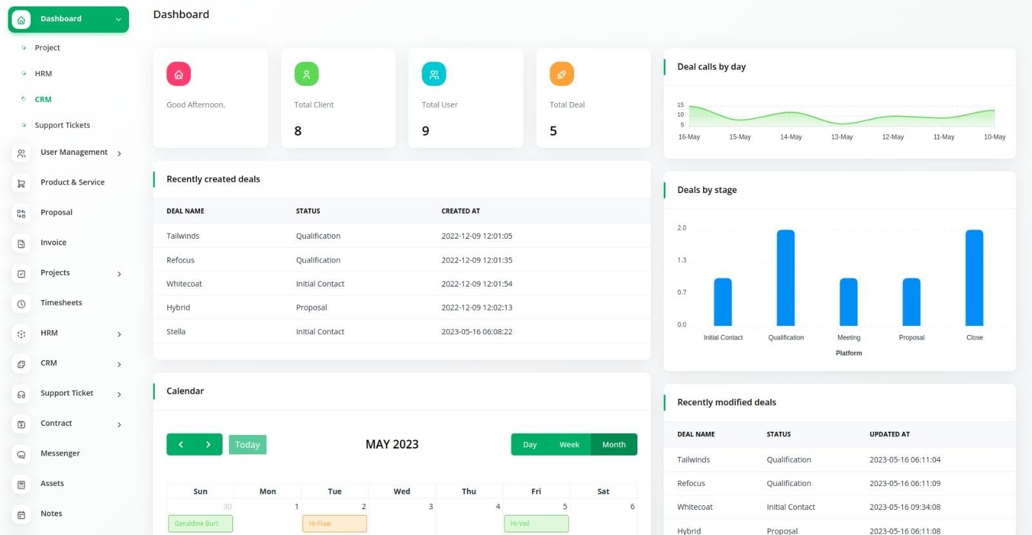
Task: Open Messenger via its chat icon
Action: point(21,454)
